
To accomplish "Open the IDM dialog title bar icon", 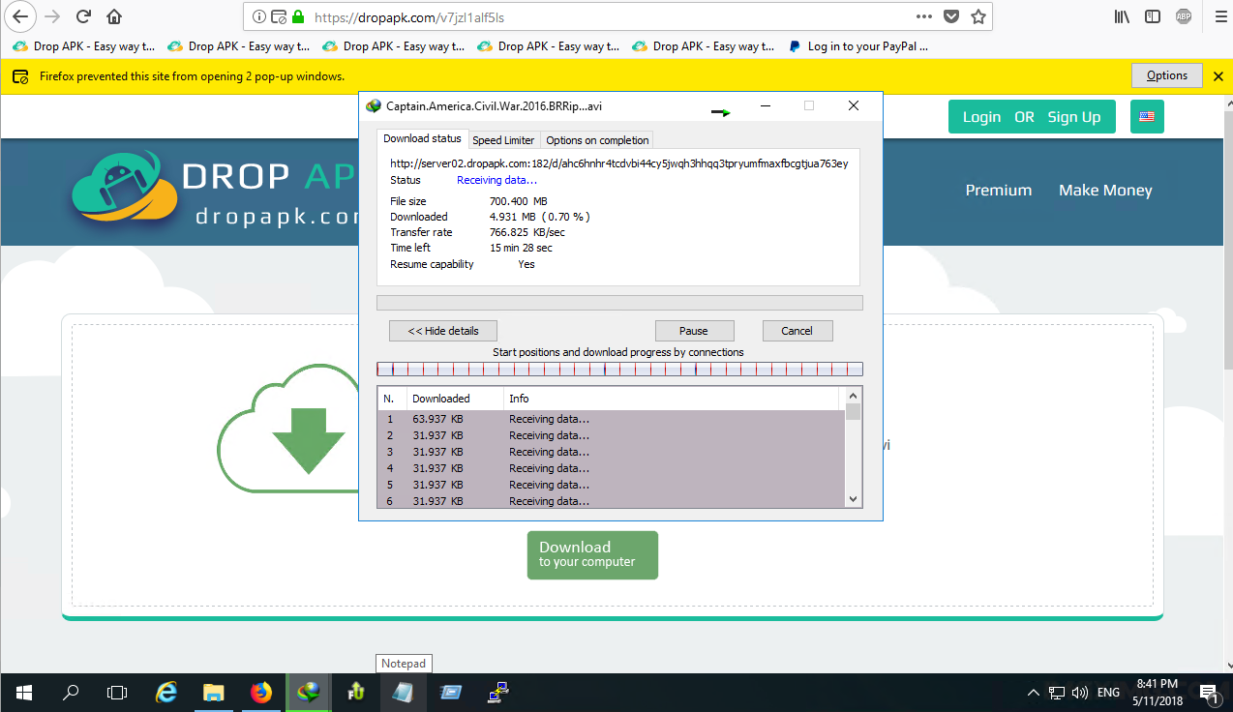I will pyautogui.click(x=374, y=106).
